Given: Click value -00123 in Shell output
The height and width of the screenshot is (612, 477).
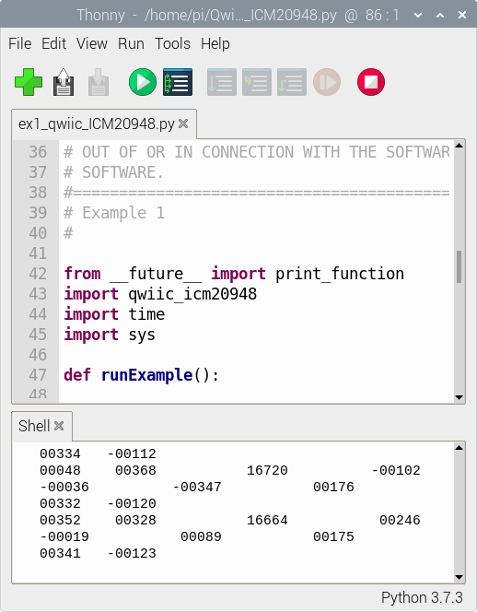Looking at the screenshot, I should (132, 553).
